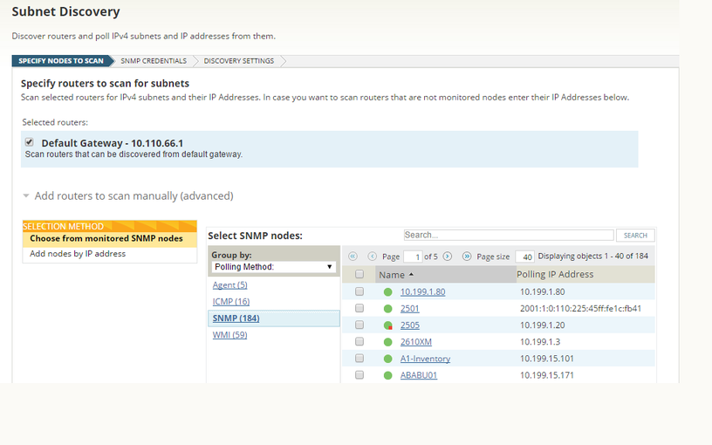
Task: Click the Search button
Action: tap(635, 236)
